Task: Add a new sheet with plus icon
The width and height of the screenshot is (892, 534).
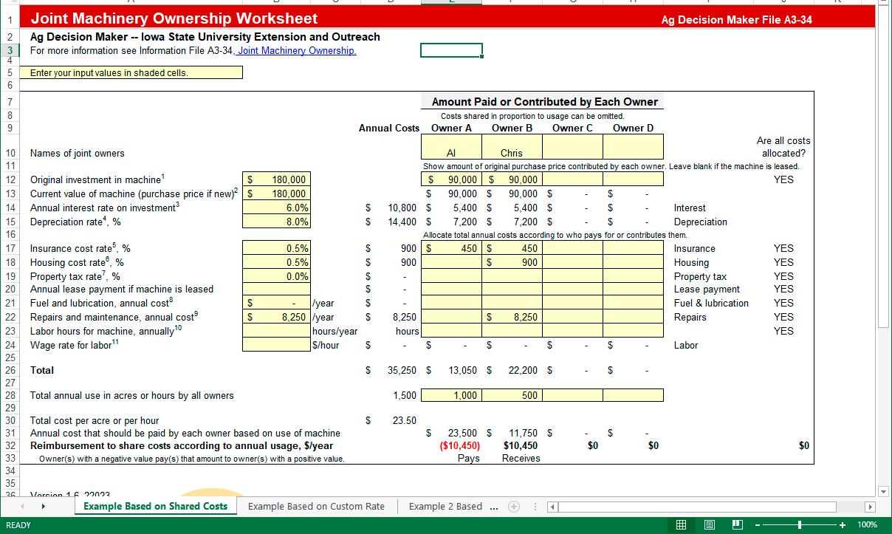Action: point(514,507)
